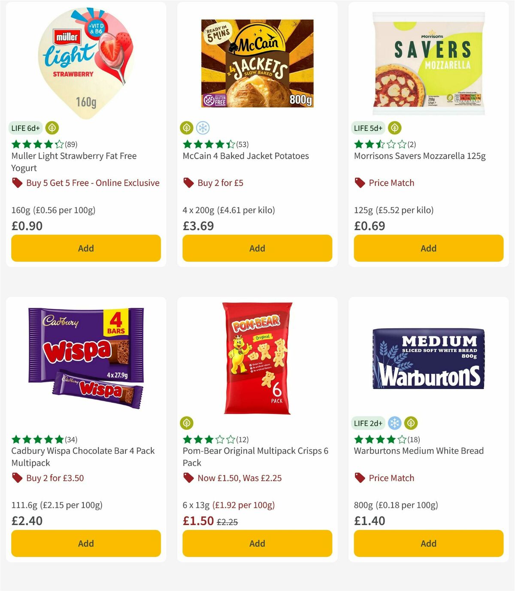The height and width of the screenshot is (591, 515).
Task: Add Pom-Bear Original Multipack Crisps to basket
Action: pyautogui.click(x=257, y=543)
